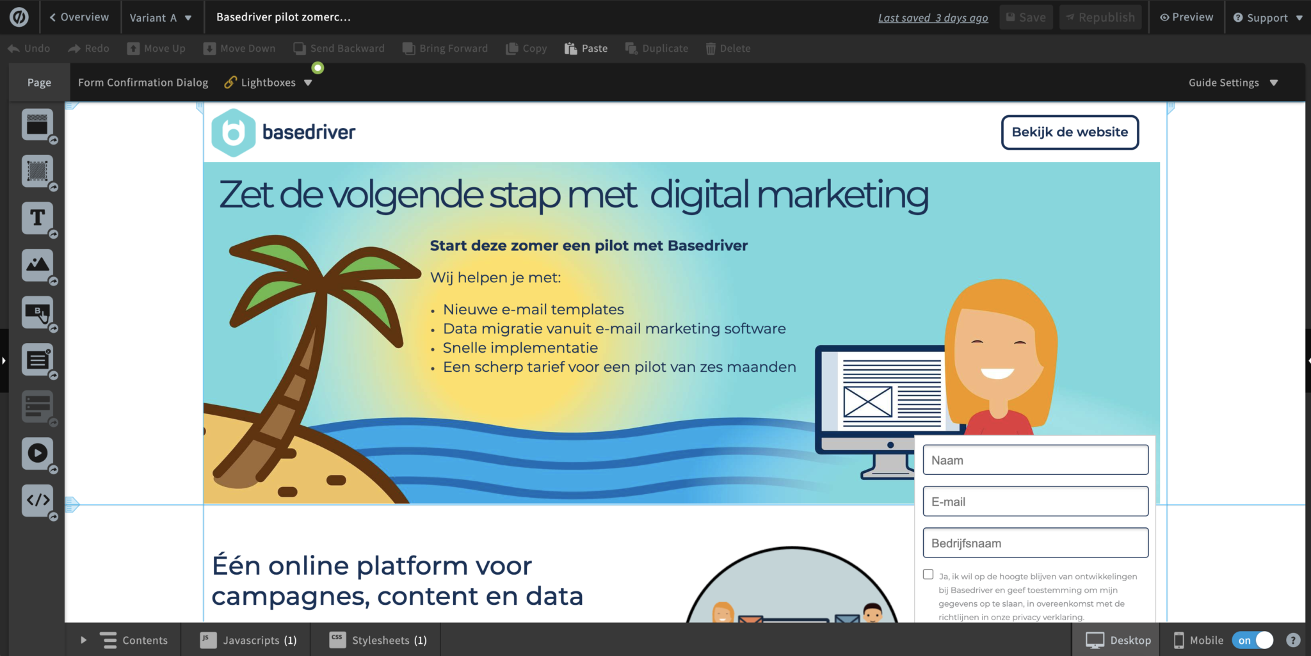Select text Start deze zomer een pilot
The image size is (1311, 656).
tap(589, 246)
